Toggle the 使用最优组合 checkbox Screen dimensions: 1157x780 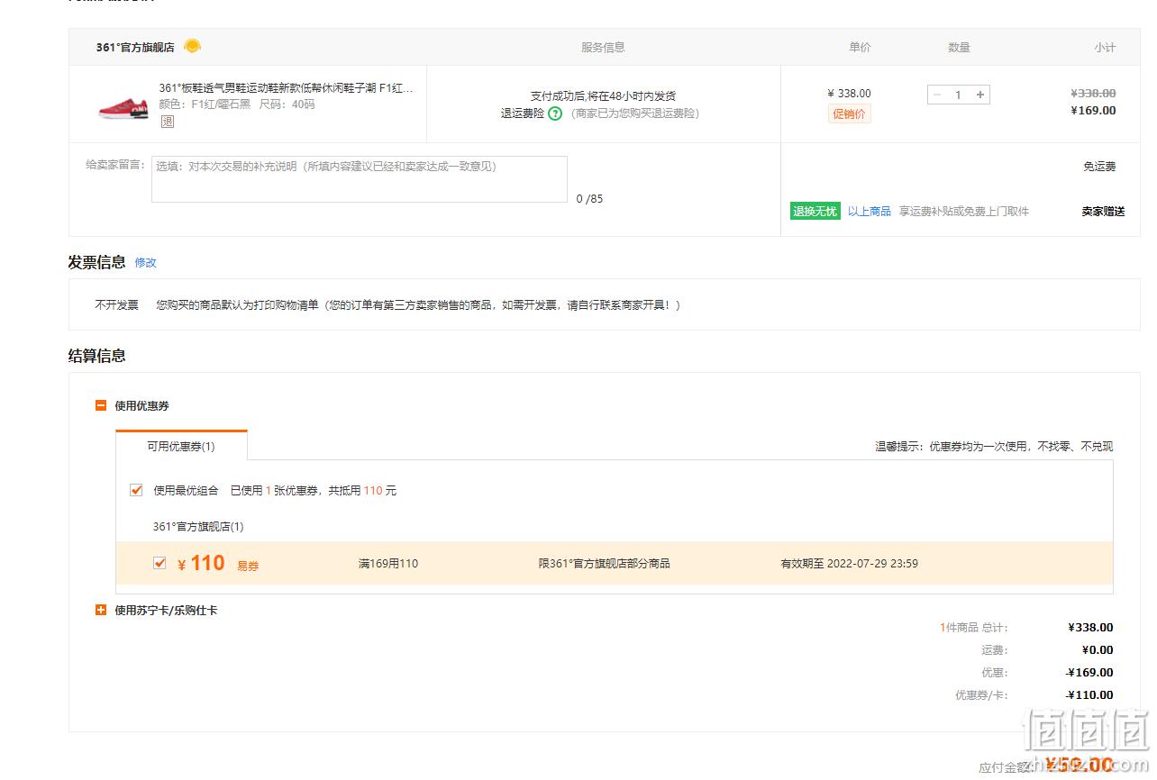coord(136,490)
